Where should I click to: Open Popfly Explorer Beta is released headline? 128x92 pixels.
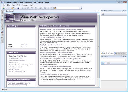coord(51,45)
